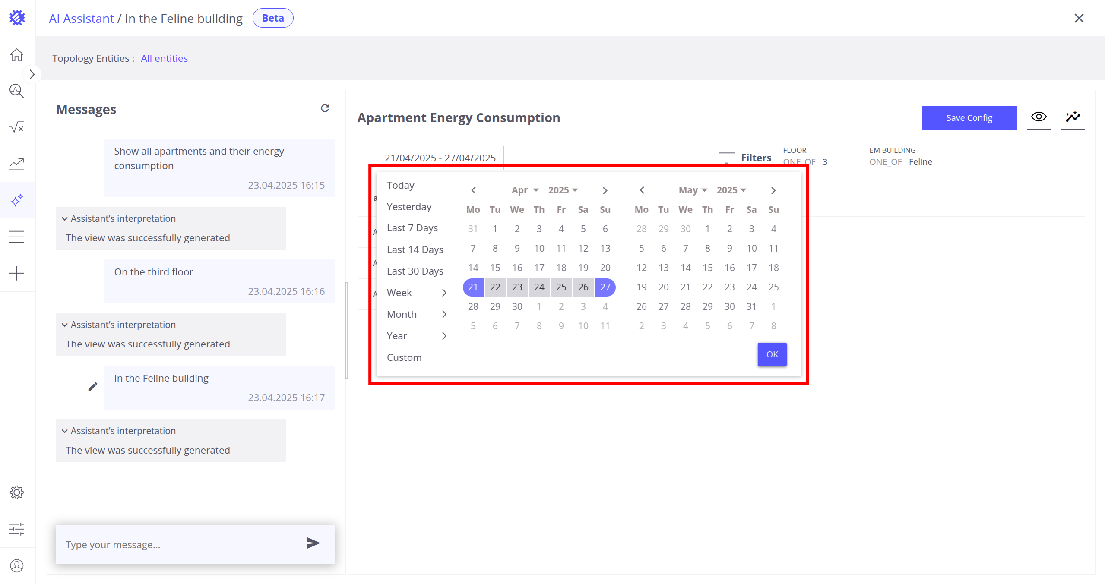1105x584 pixels.
Task: Click the send message arrow icon
Action: pos(313,543)
